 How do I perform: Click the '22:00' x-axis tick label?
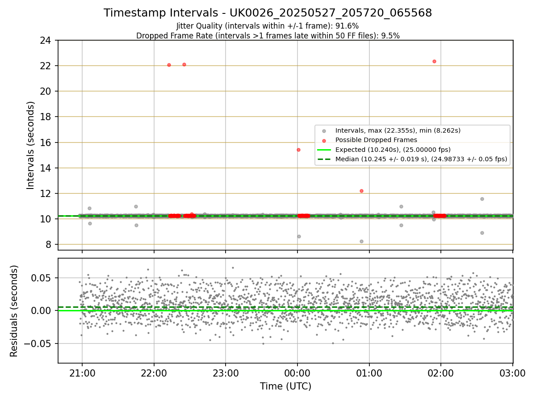pyautogui.click(x=154, y=373)
